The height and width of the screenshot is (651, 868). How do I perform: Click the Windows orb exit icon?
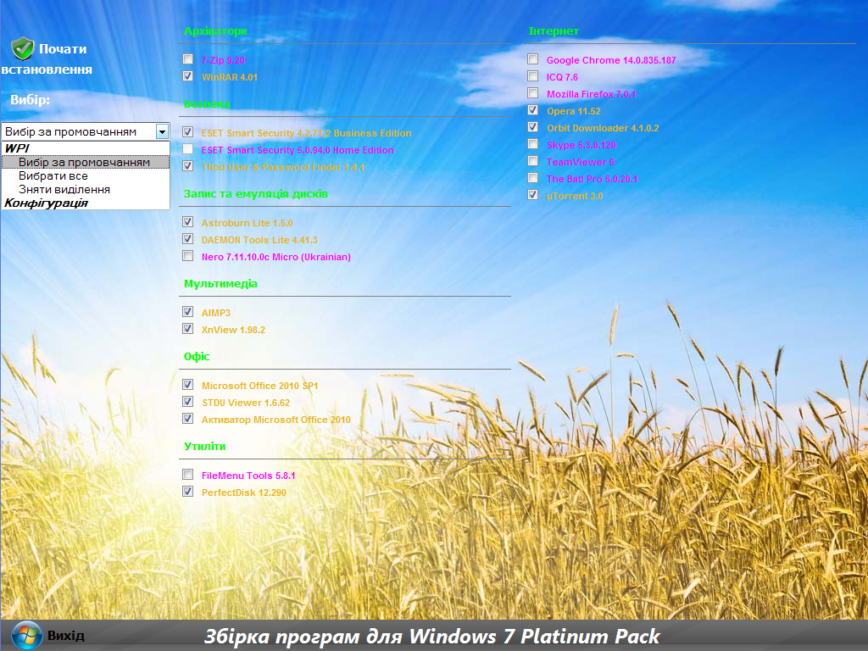tap(26, 636)
